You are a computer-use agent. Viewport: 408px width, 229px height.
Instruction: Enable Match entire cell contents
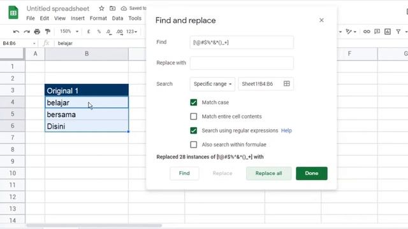coord(194,116)
